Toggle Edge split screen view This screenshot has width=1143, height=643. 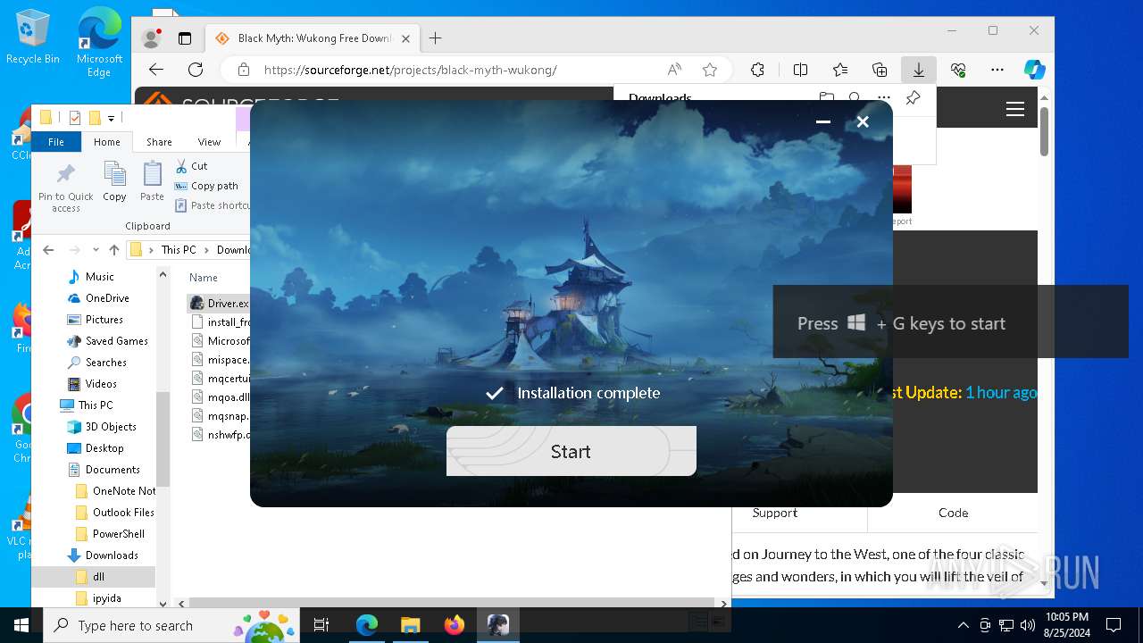(800, 70)
